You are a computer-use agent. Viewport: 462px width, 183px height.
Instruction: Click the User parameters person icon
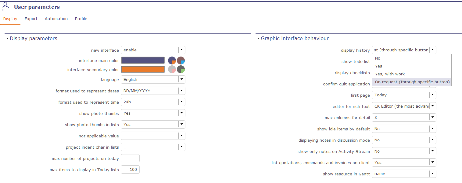pyautogui.click(x=5, y=7)
